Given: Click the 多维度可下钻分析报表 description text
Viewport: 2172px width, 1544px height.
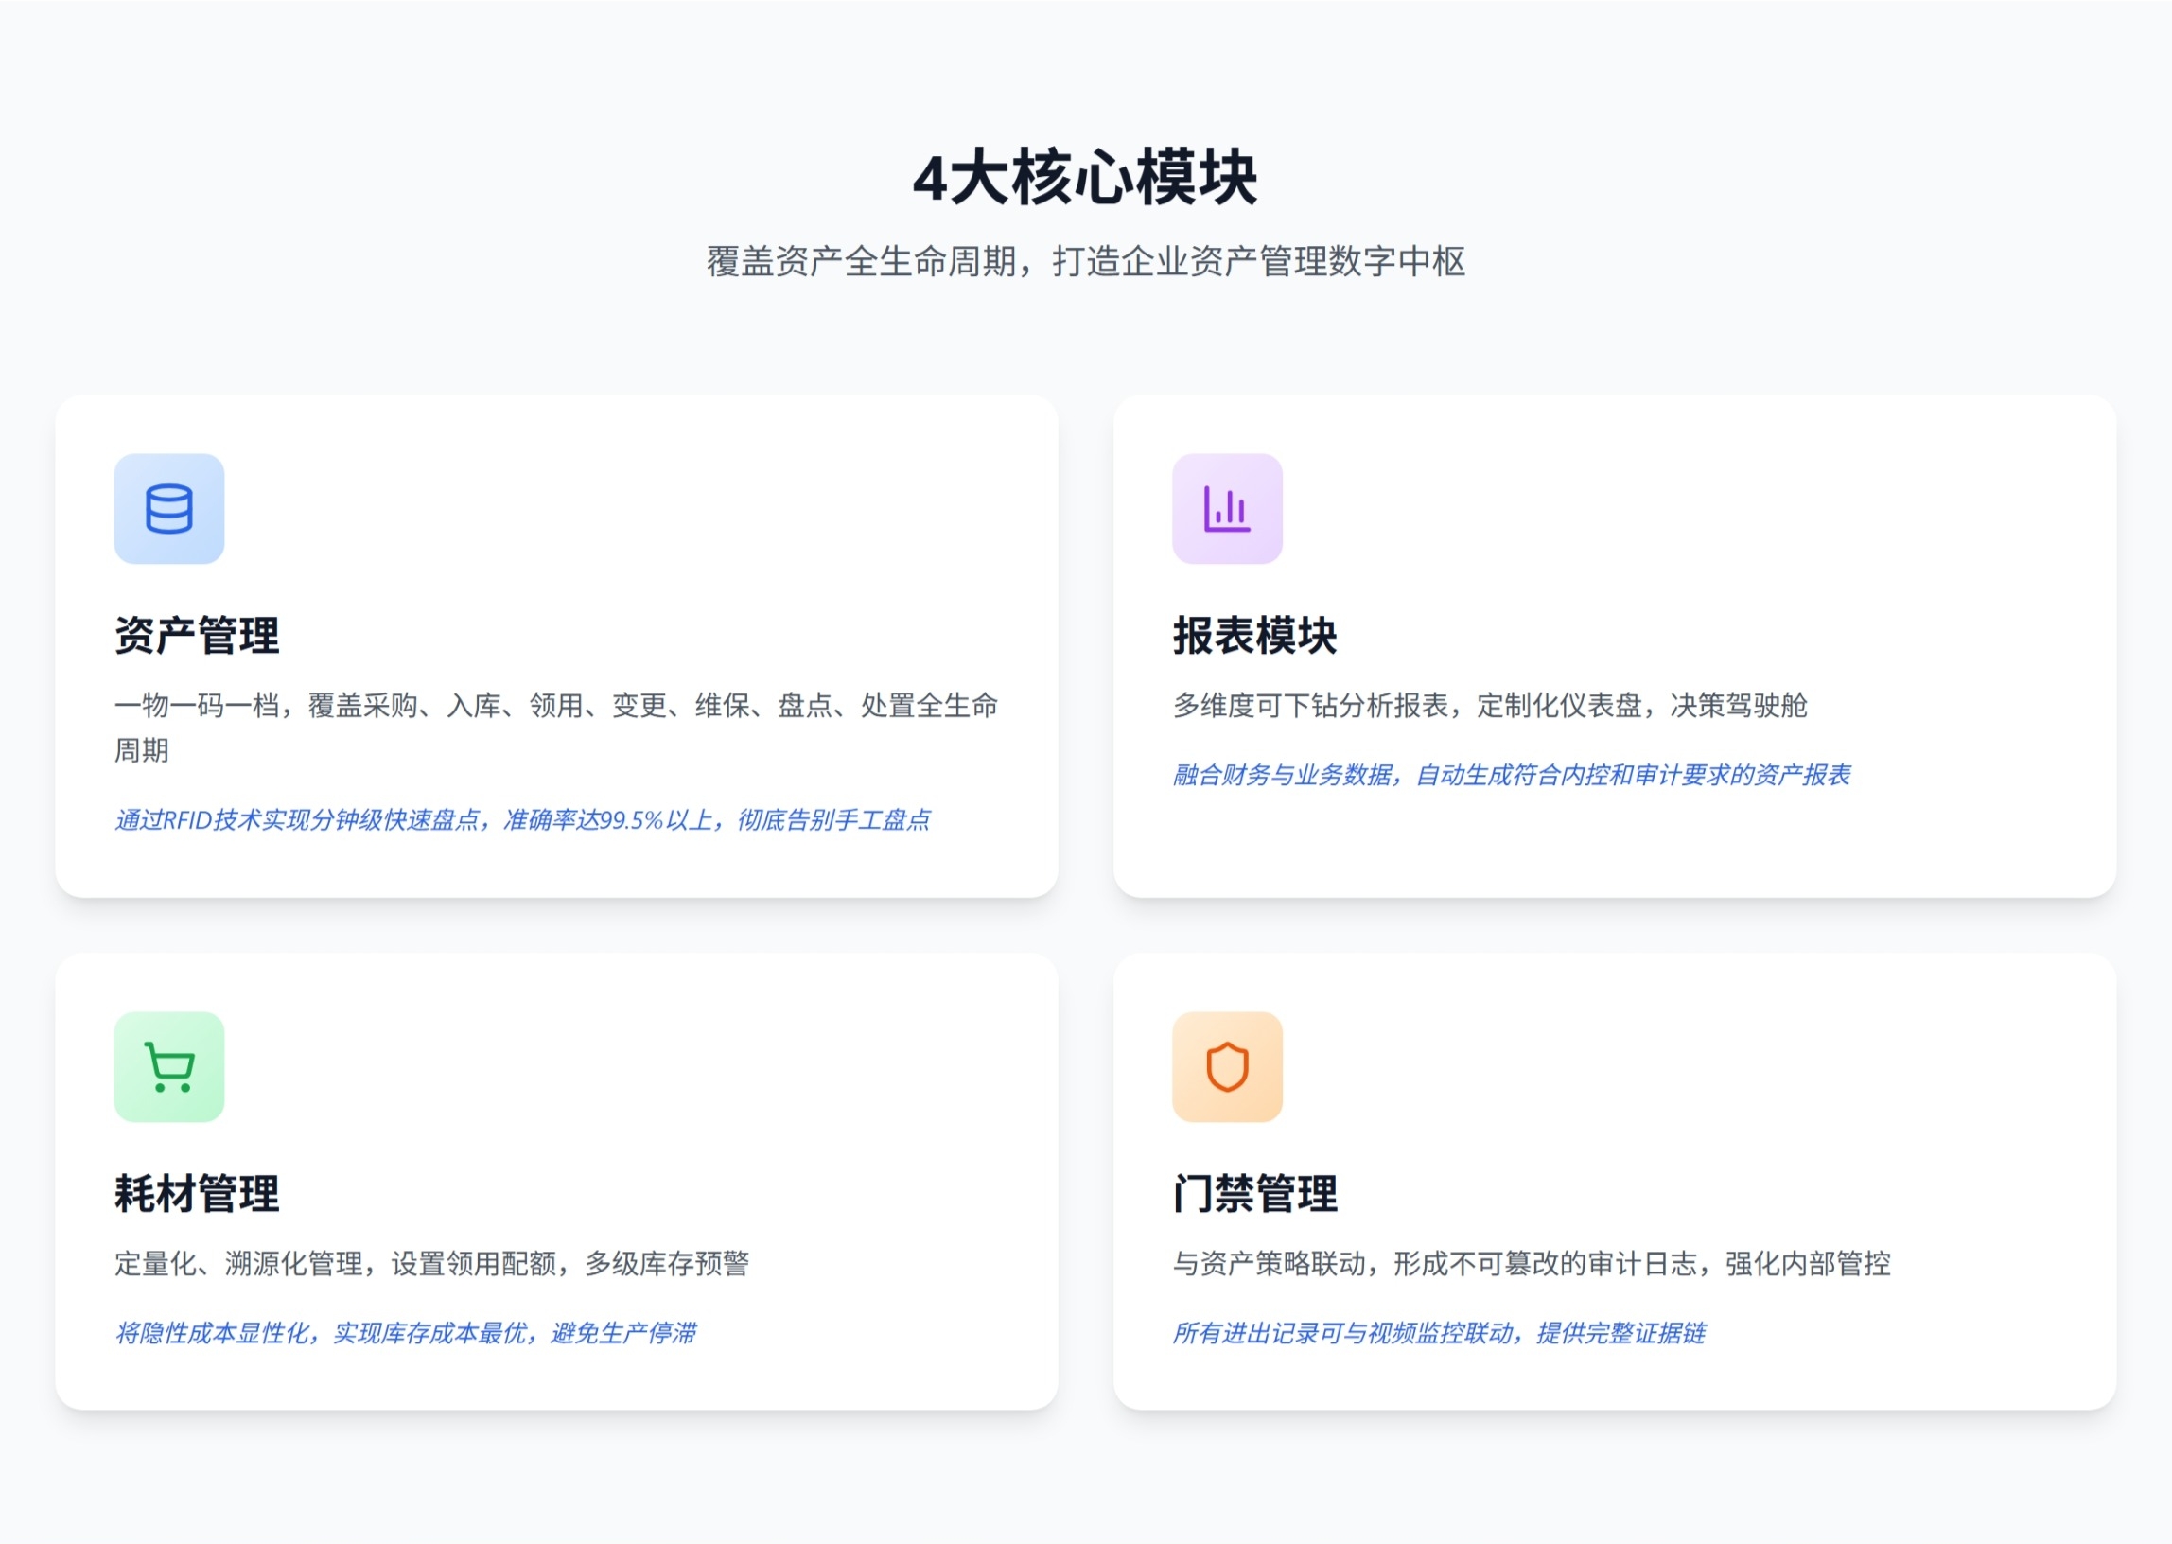Looking at the screenshot, I should point(1490,706).
